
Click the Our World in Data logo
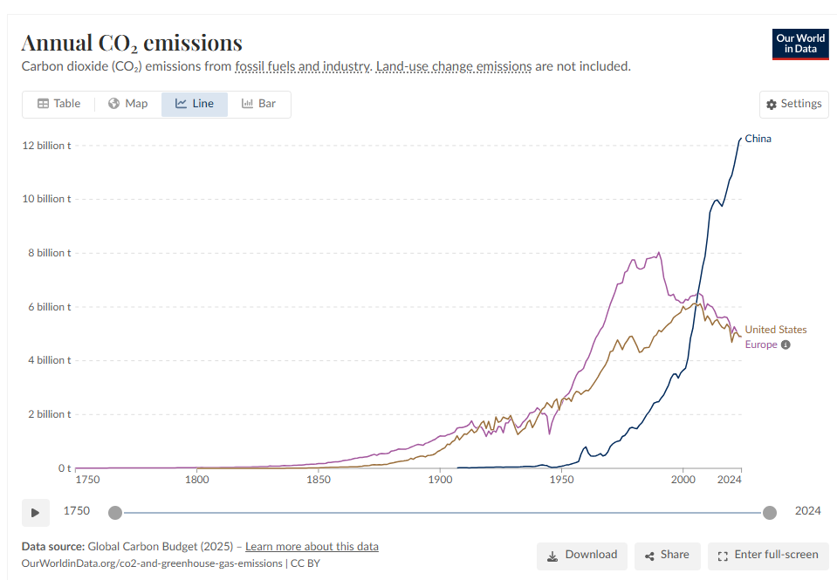[x=799, y=44]
